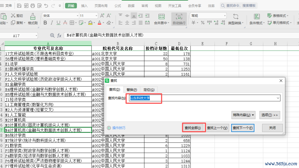
Task: Decrease font size with A- icon
Action: (109, 15)
